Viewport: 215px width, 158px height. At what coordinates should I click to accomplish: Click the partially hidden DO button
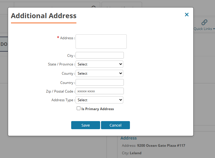[x=4, y=44]
